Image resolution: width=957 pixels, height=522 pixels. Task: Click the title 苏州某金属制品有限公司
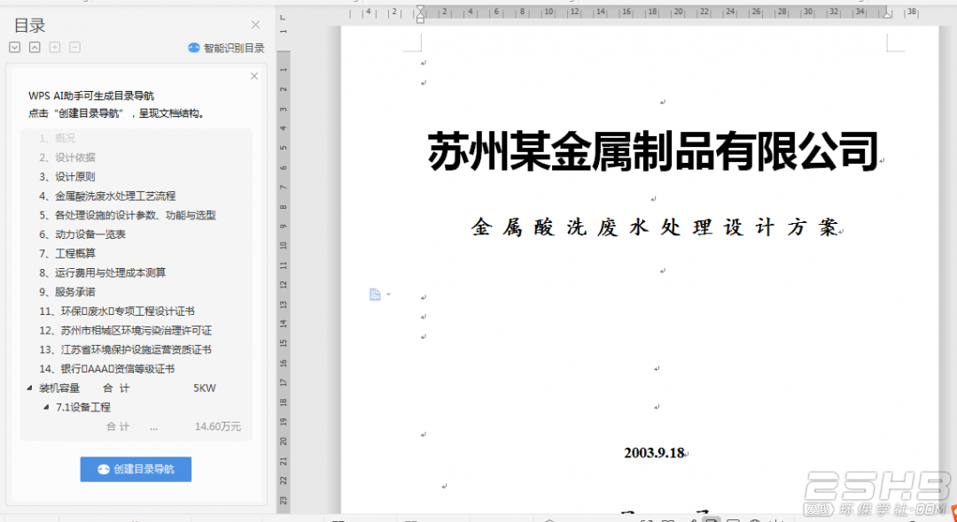click(652, 151)
